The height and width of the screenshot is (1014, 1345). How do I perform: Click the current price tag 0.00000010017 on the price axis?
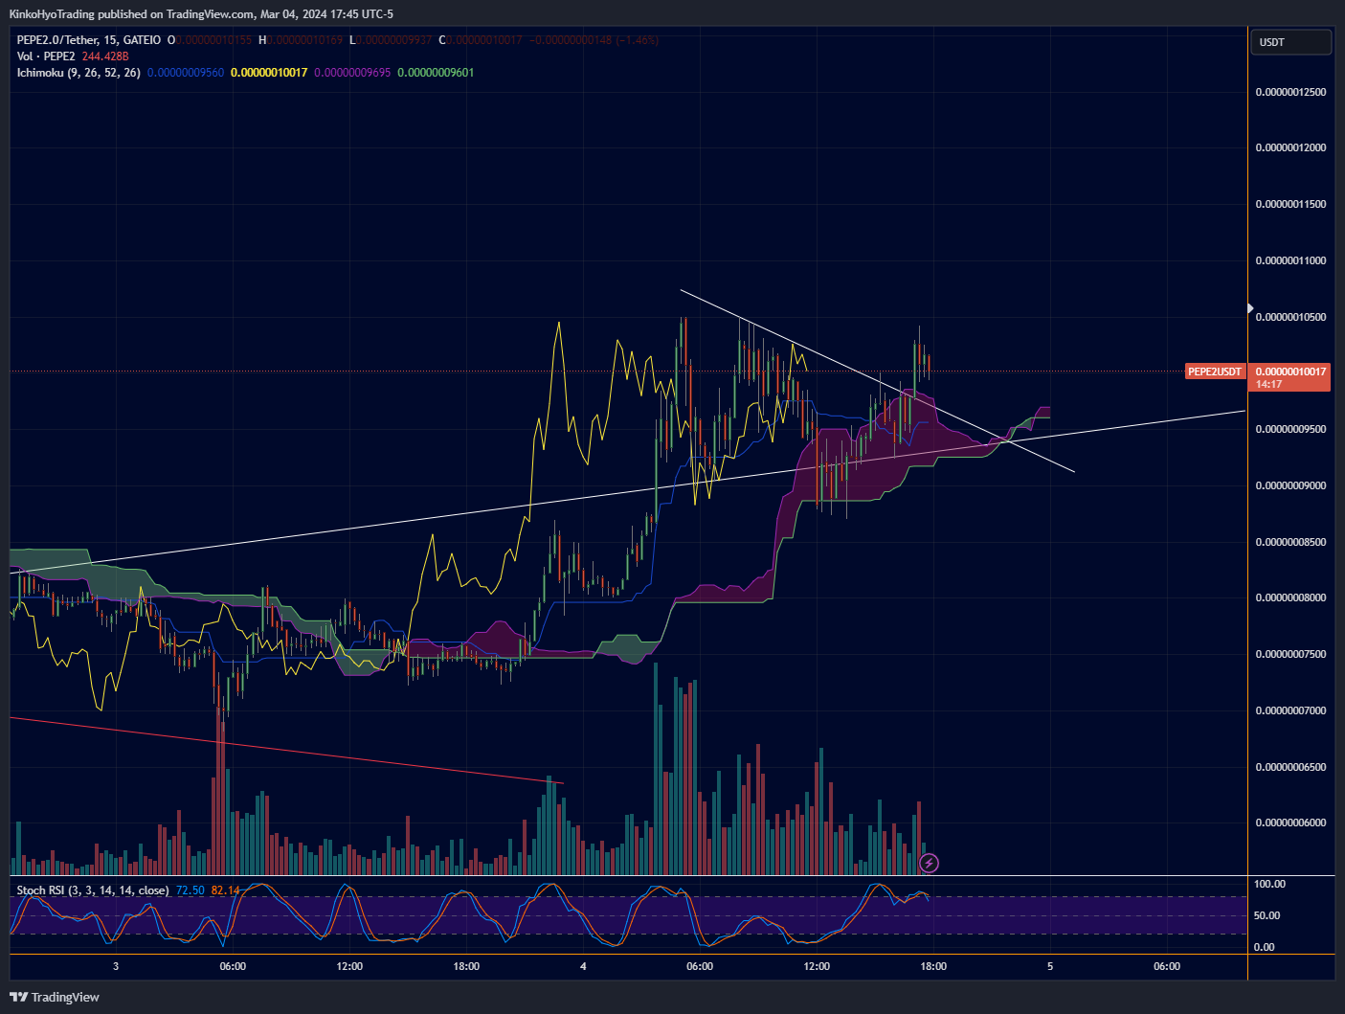click(x=1290, y=372)
